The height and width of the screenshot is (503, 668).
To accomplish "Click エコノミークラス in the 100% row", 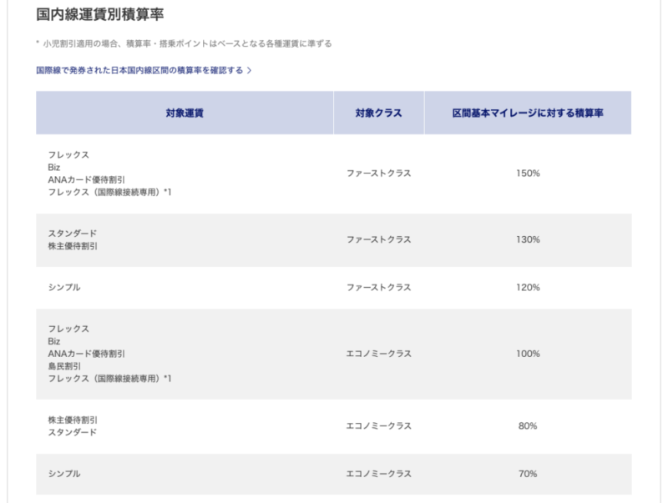I will pos(378,354).
